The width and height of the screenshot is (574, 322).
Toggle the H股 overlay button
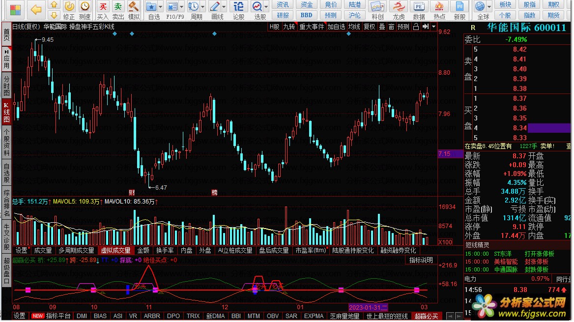tap(274, 27)
